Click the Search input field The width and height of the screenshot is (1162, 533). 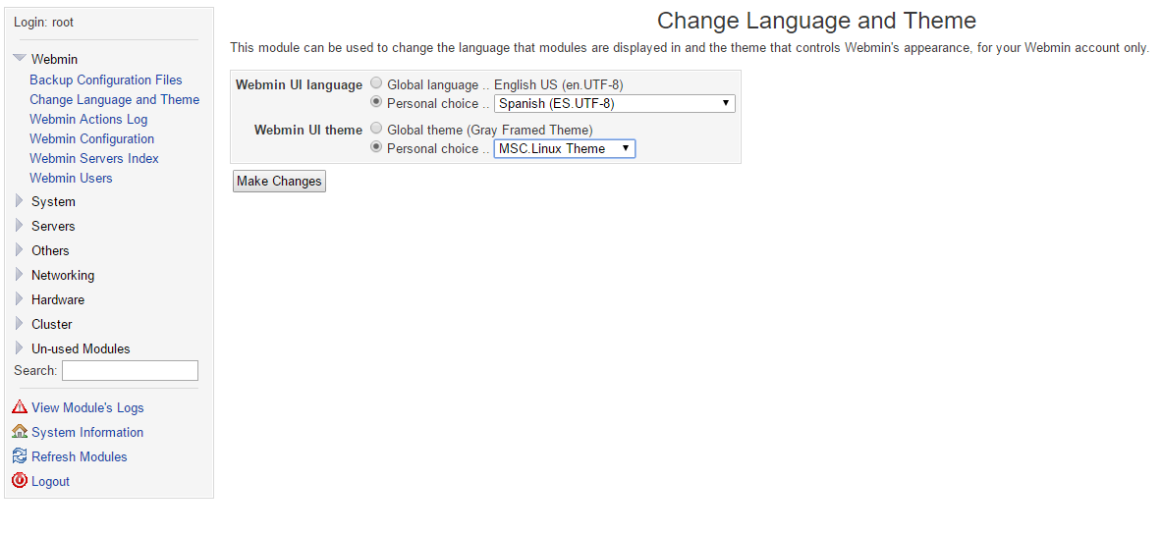pos(130,371)
